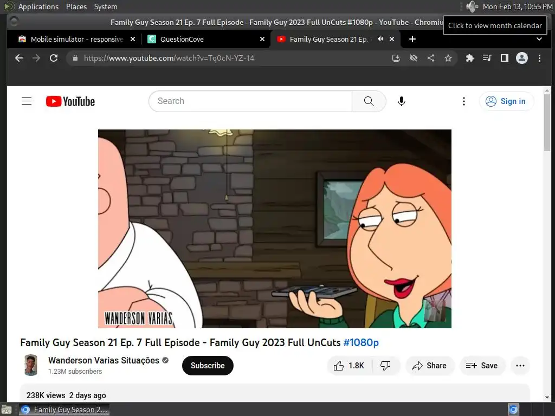Open the volume control in system panel
Viewport: 555px width, 416px height.
pyautogui.click(x=472, y=6)
